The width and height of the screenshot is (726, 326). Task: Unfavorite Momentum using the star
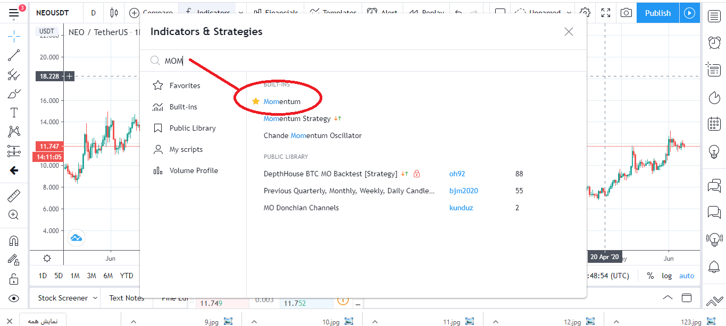click(256, 101)
